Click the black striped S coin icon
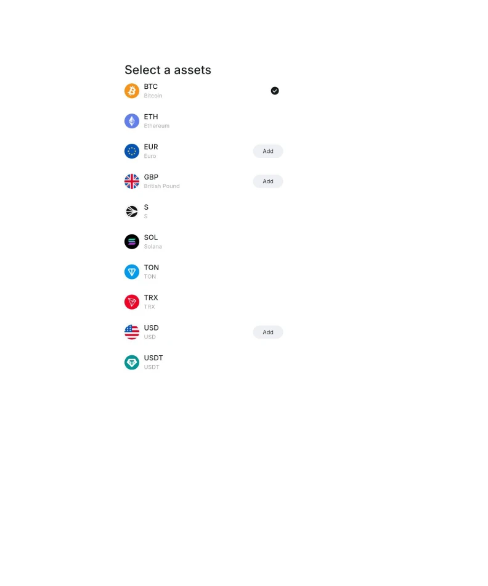This screenshot has height=586, width=488. tap(132, 212)
